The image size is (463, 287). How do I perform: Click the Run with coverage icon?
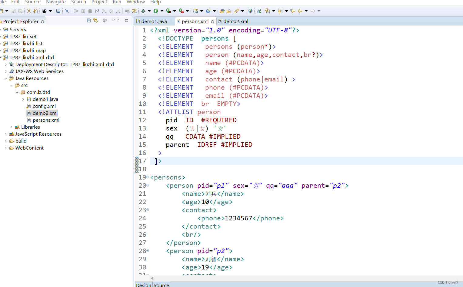168,11
